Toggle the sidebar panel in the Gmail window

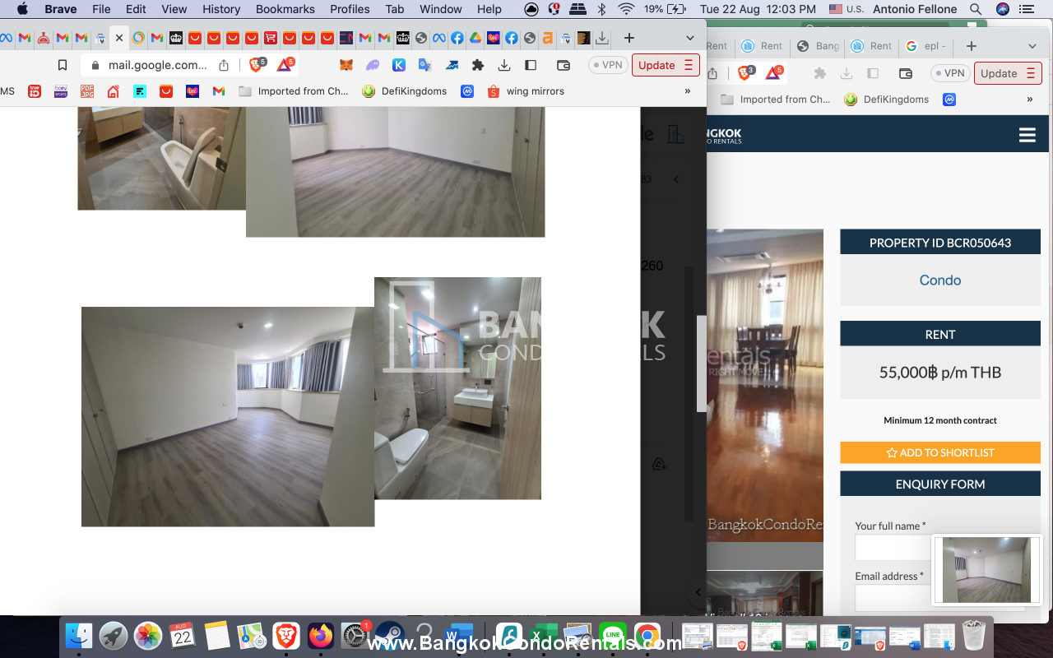(531, 65)
